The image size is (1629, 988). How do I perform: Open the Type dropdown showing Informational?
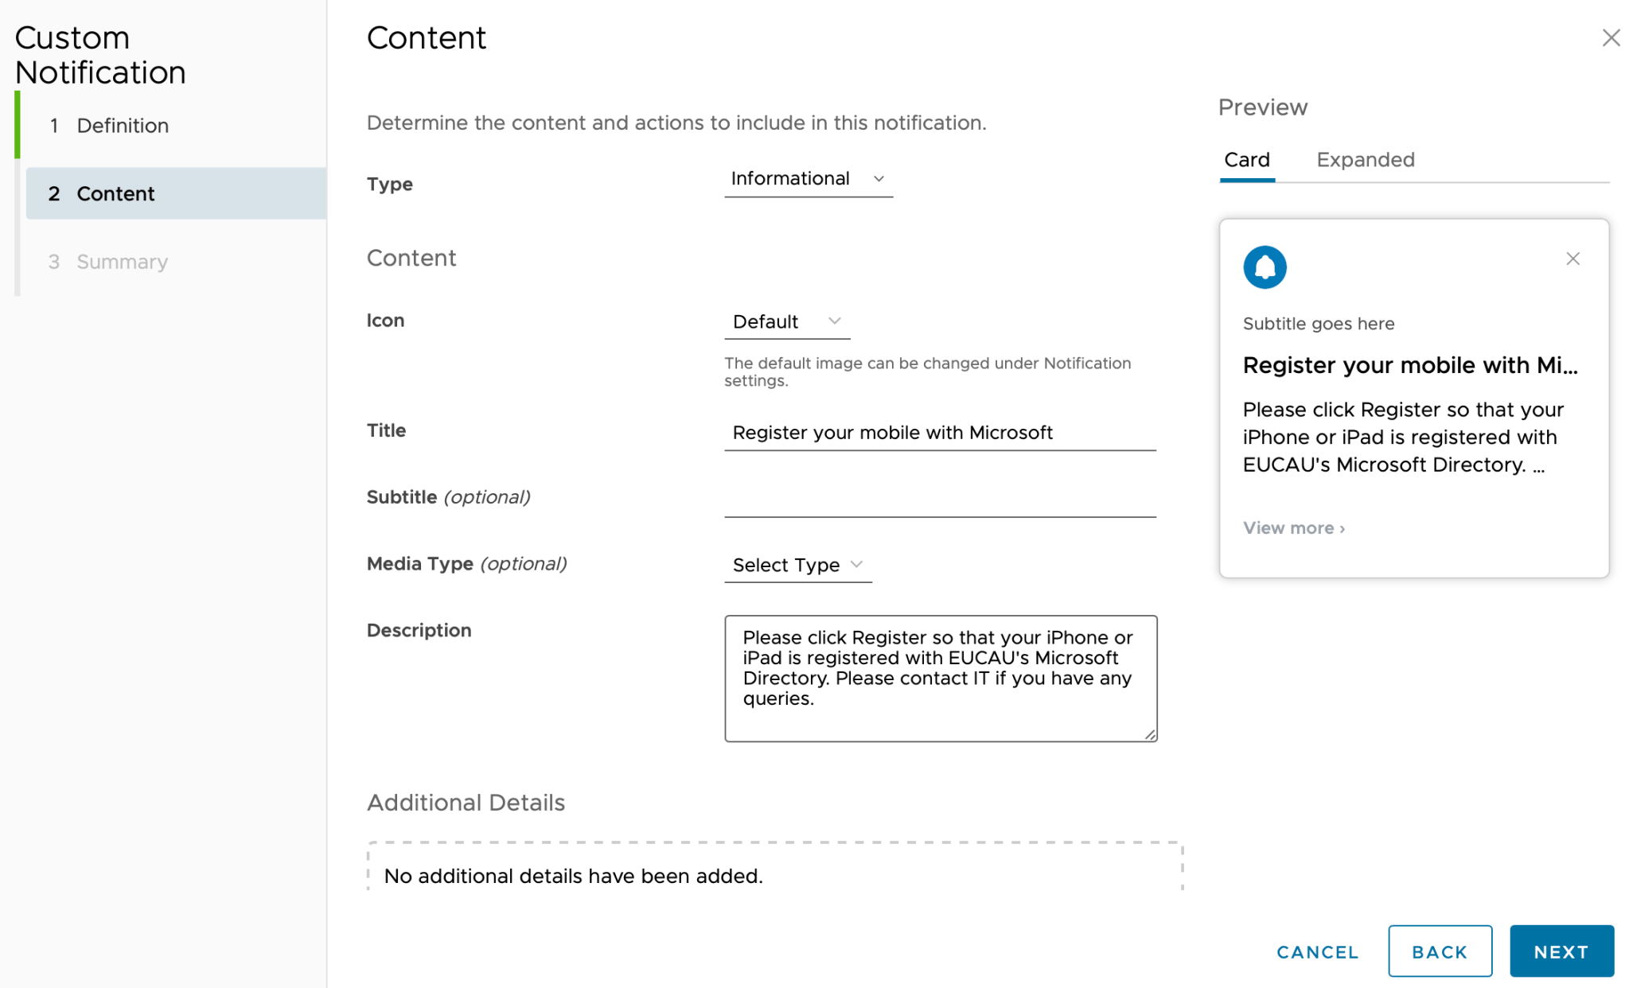[807, 178]
